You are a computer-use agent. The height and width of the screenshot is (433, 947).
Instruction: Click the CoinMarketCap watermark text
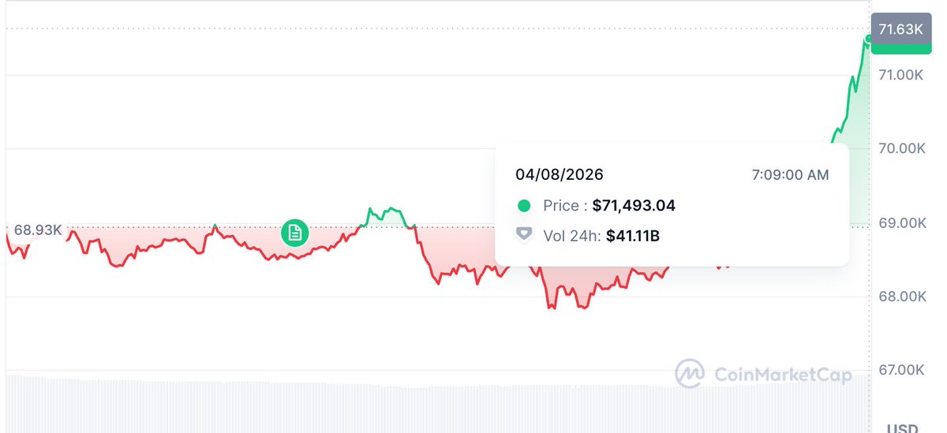pos(782,375)
